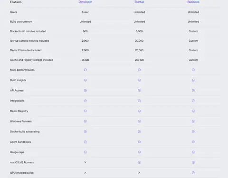This screenshot has height=178, width=228.
Task: Click the Integrations checkmark under Developer
Action: [85, 101]
